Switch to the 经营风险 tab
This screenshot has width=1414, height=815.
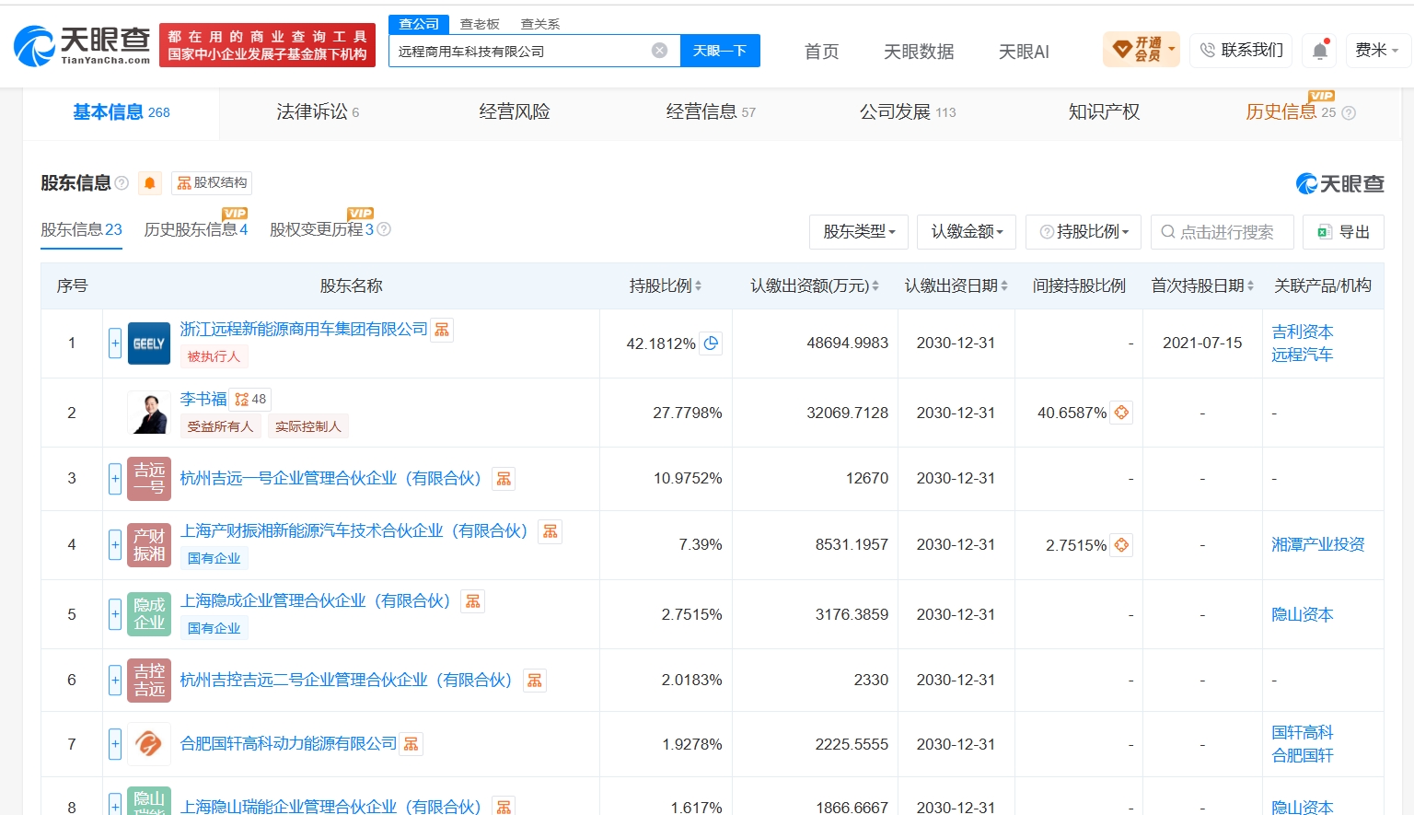[515, 112]
